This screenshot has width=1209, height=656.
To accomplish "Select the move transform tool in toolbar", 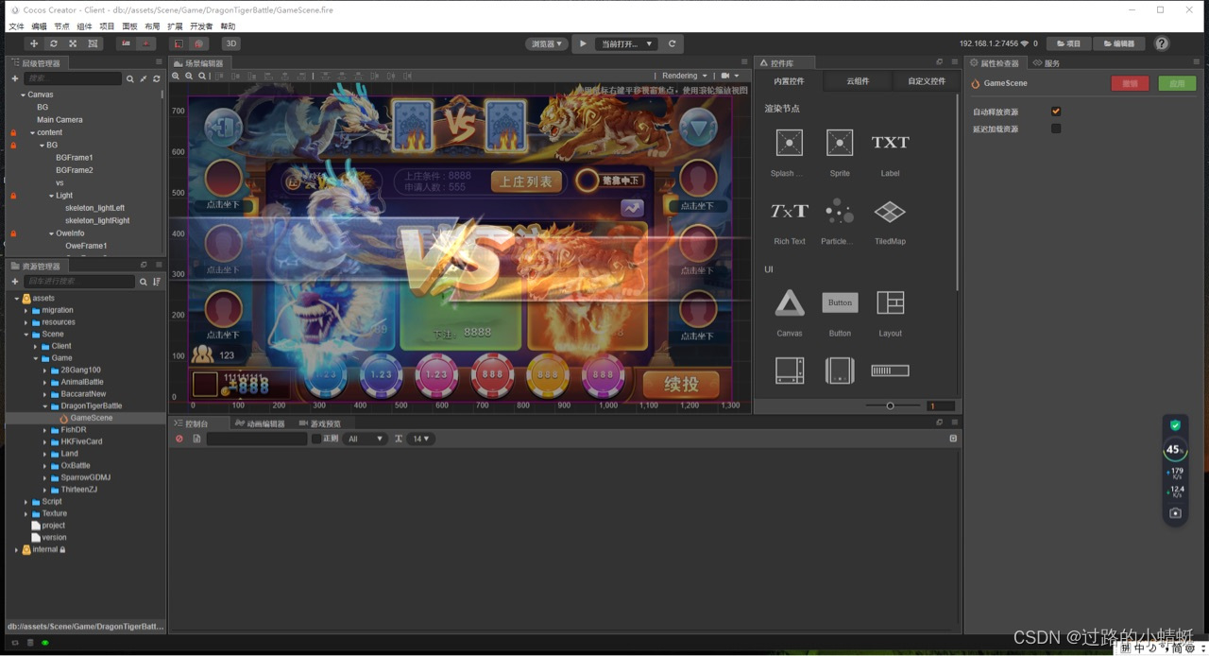I will click(x=34, y=43).
